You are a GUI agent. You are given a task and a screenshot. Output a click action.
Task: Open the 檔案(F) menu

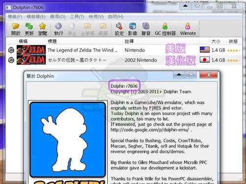click(x=15, y=17)
